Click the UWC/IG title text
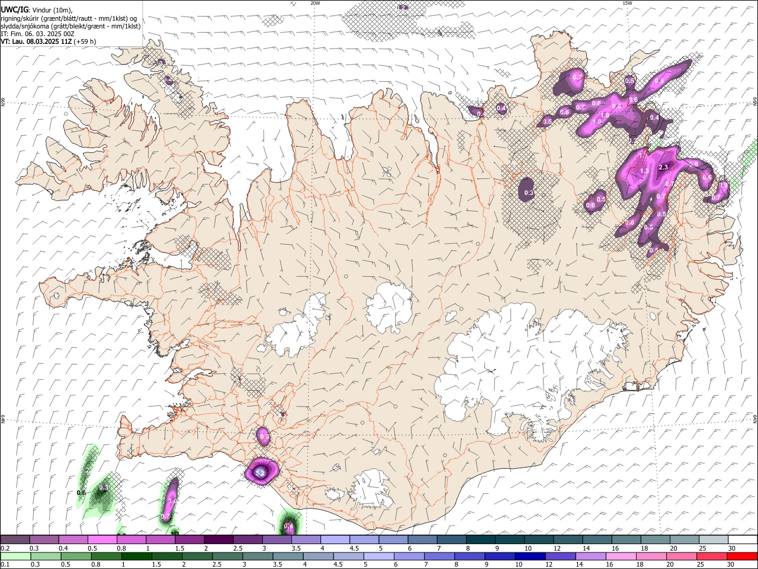 coord(14,9)
